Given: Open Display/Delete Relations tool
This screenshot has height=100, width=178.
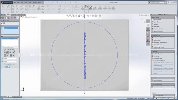Looking at the screenshot, I should click(x=76, y=7).
